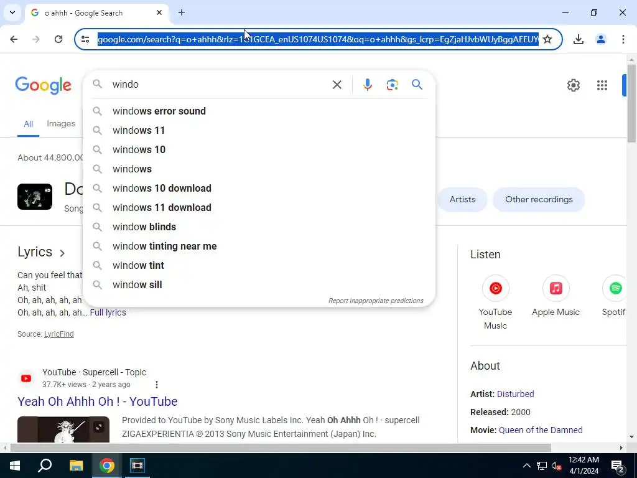Choose suggestion 'window blinds'
The image size is (637, 478).
click(x=259, y=227)
